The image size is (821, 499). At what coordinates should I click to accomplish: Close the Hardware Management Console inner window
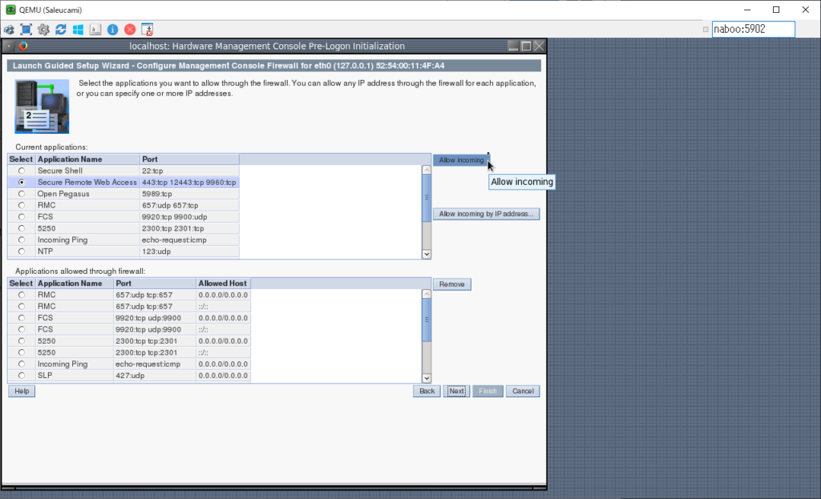point(539,46)
